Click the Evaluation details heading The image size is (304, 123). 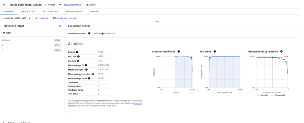click(x=79, y=26)
